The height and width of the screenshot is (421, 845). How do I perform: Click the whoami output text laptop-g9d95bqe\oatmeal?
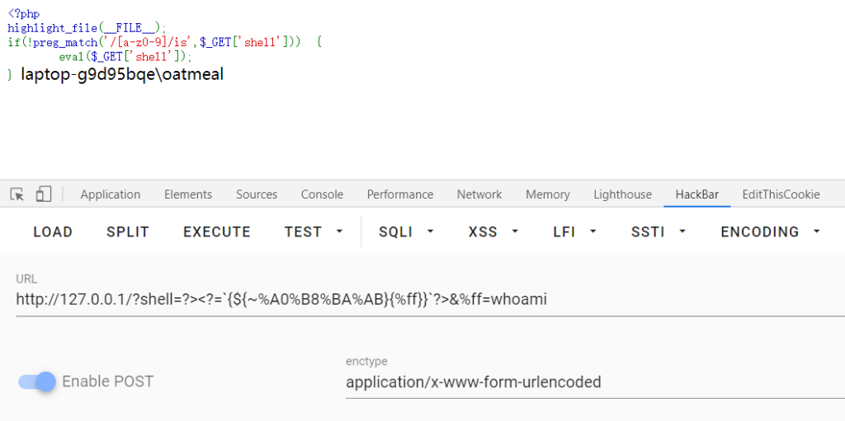(x=122, y=75)
